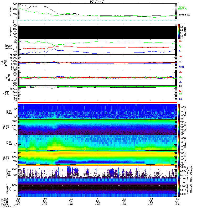Select the 'Themis AE' legend label
The height and width of the screenshot is (210, 197).
pyautogui.click(x=184, y=15)
